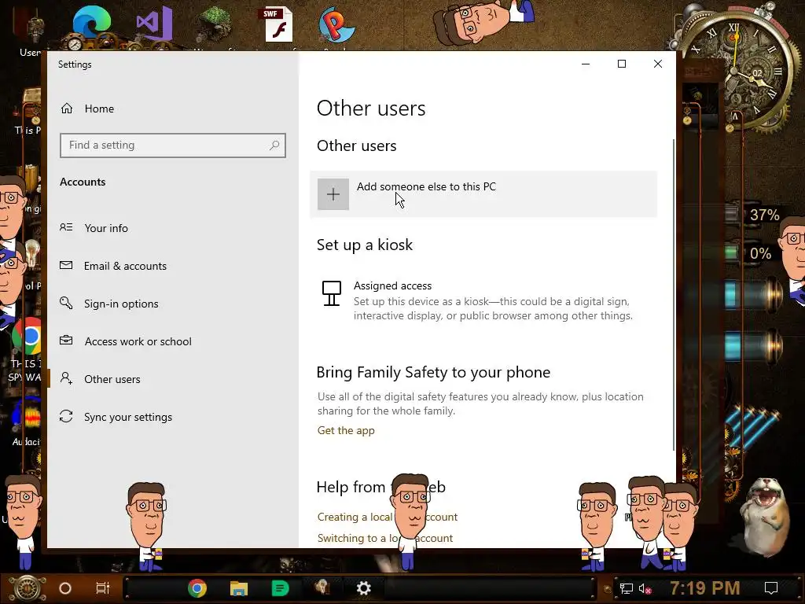Open 'Creating a local user account' help link
805x604 pixels.
(x=387, y=517)
